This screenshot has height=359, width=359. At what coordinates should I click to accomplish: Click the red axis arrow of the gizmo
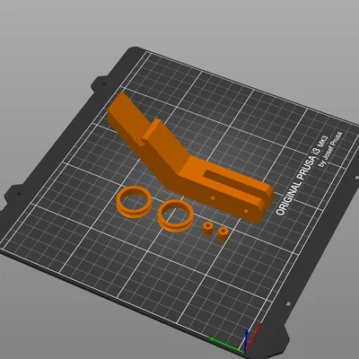(x=254, y=337)
